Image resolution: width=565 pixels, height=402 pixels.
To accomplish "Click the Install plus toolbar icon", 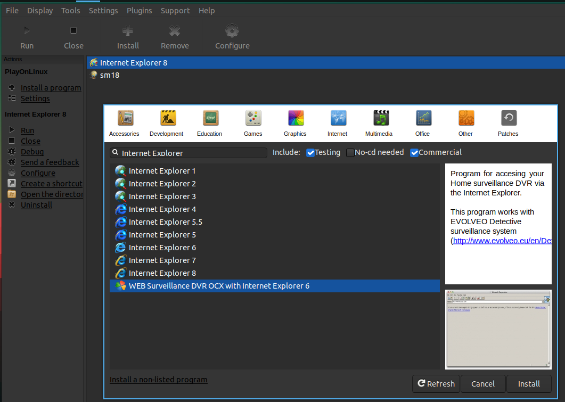I will coord(128,31).
